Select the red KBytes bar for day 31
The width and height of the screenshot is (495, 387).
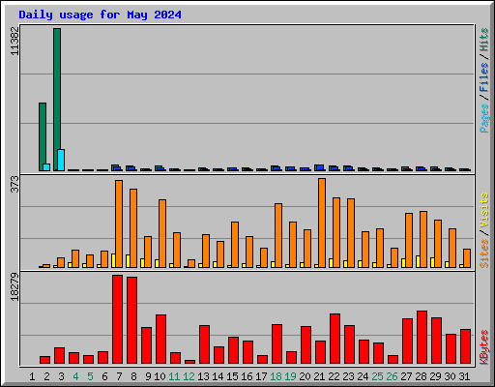465,346
